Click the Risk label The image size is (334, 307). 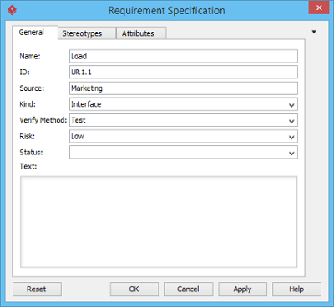point(28,136)
